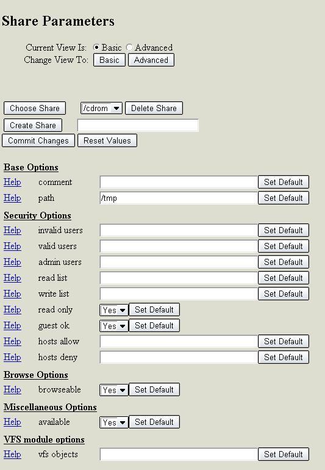
Task: Click the vfs objects field
Action: (179, 454)
